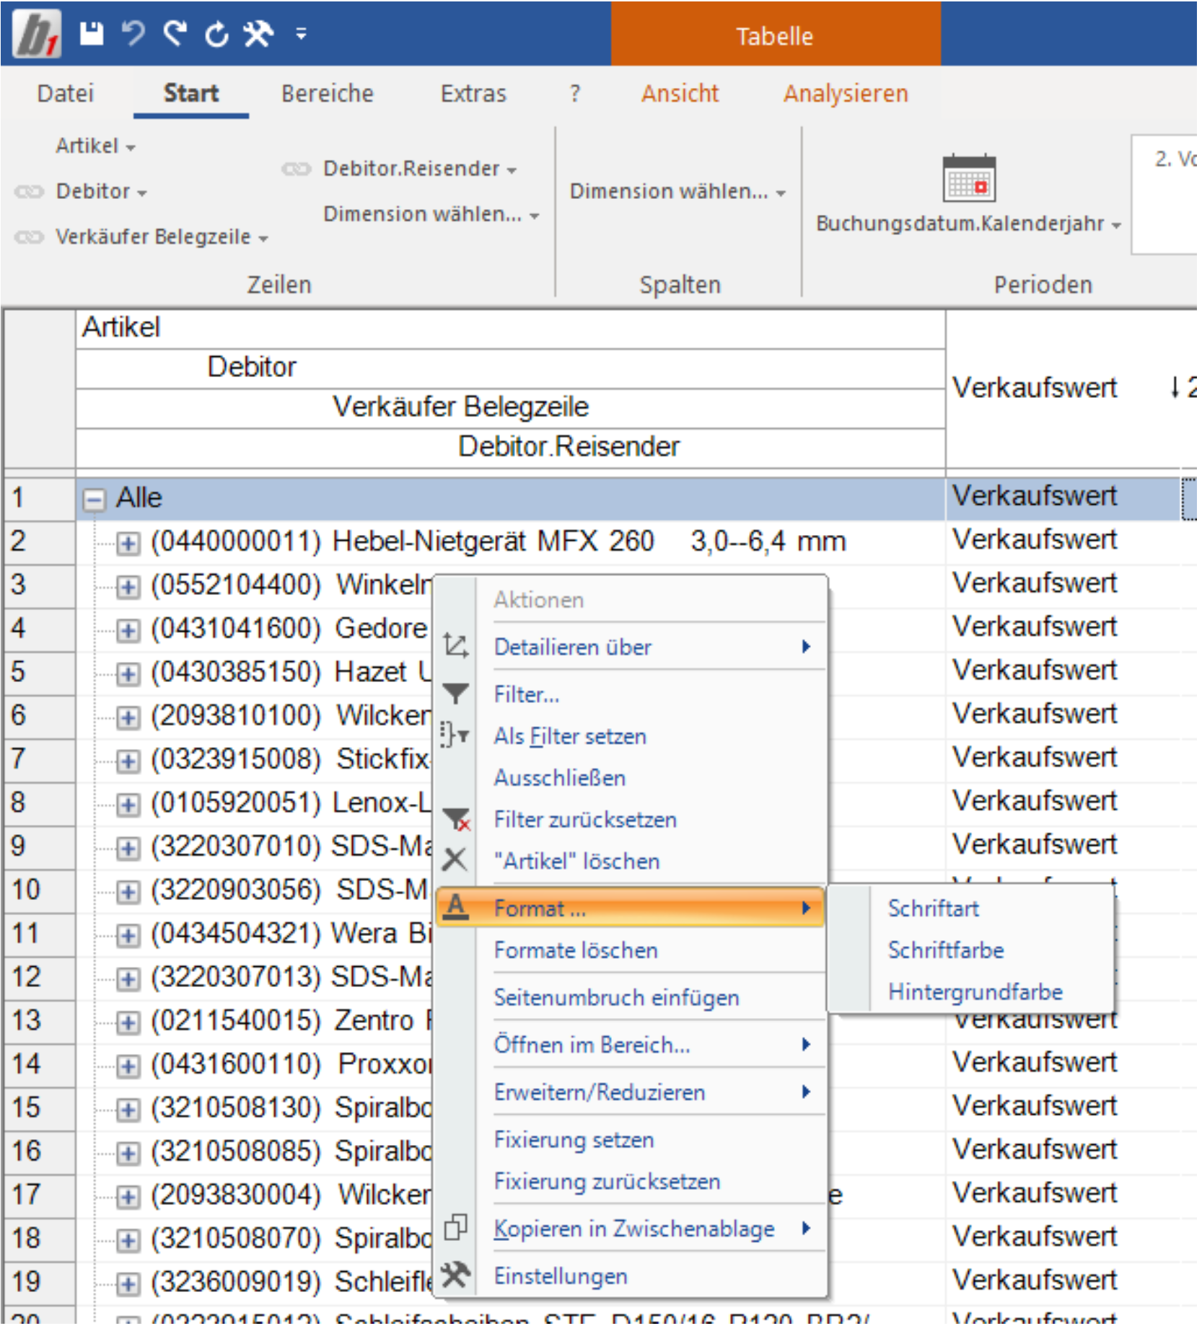The width and height of the screenshot is (1202, 1331).
Task: Open Dimension wählen dropdown in Spalten group
Action: [680, 192]
